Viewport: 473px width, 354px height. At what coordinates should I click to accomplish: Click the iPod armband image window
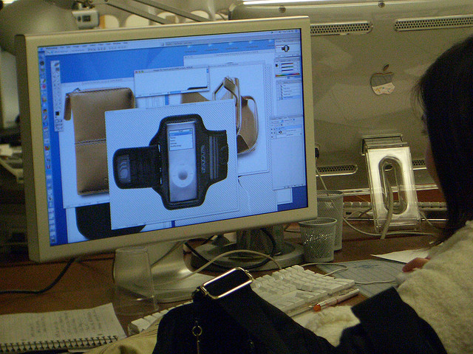(171, 162)
